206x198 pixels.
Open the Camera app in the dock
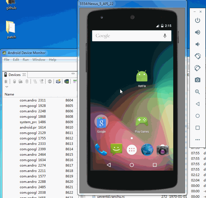pos(162,150)
